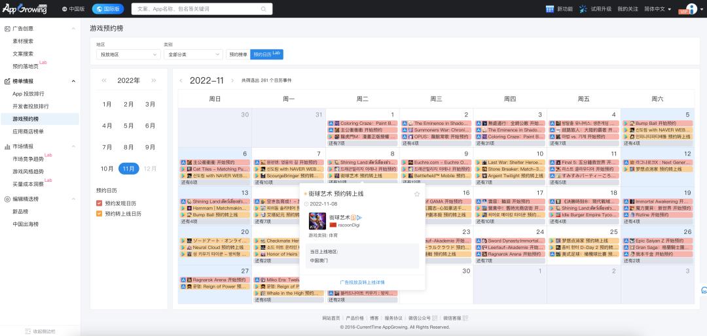
Task: Open the 我的关注 link
Action: pos(628,9)
